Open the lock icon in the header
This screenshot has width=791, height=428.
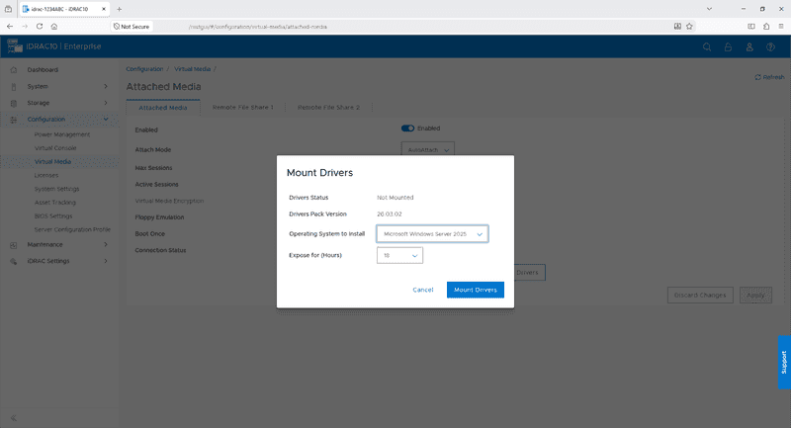(728, 46)
